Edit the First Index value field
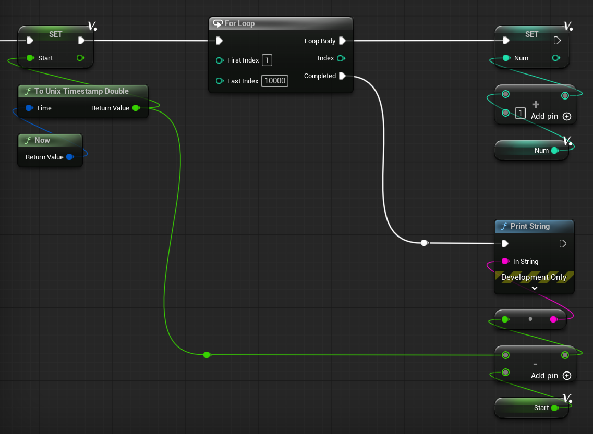Screen dimensions: 593x434 (x=267, y=60)
